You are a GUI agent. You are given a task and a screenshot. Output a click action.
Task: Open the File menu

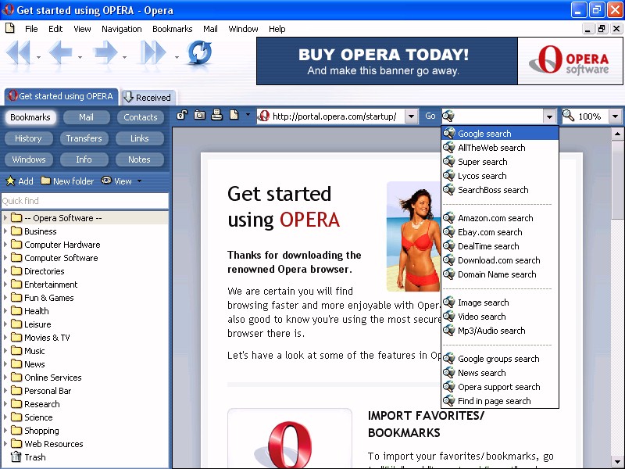coord(31,29)
